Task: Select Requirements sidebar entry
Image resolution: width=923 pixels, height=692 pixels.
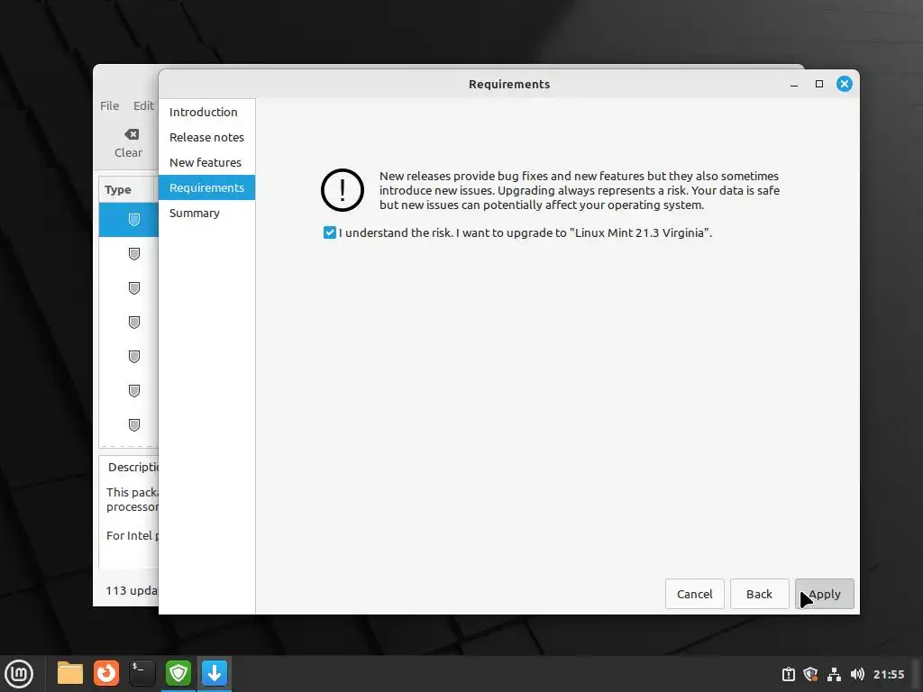Action: (x=206, y=187)
